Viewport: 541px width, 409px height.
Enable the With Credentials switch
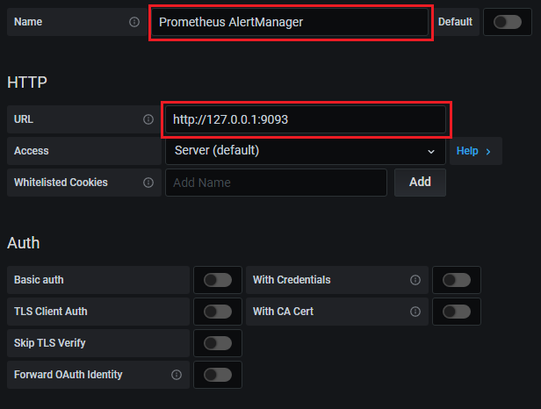(x=457, y=280)
